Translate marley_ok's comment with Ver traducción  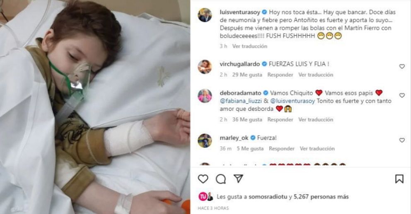point(317,149)
